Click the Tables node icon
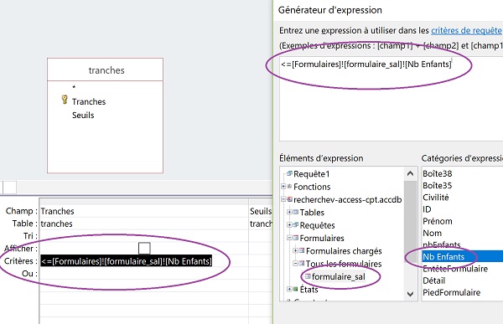This screenshot has width=503, height=324. pyautogui.click(x=296, y=212)
